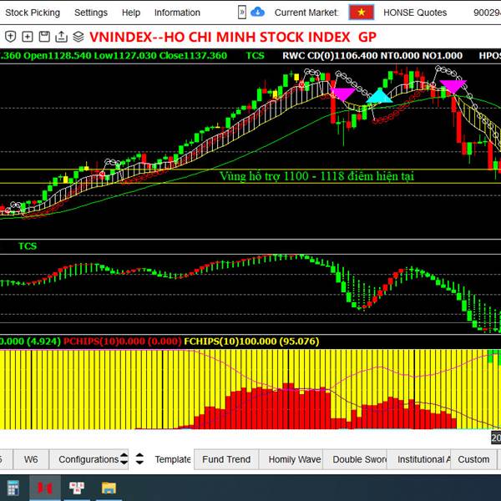Click the support zone annotation 'Vùng hỗ trợ 1100 - 1118'
The image size is (501, 501).
click(x=316, y=176)
